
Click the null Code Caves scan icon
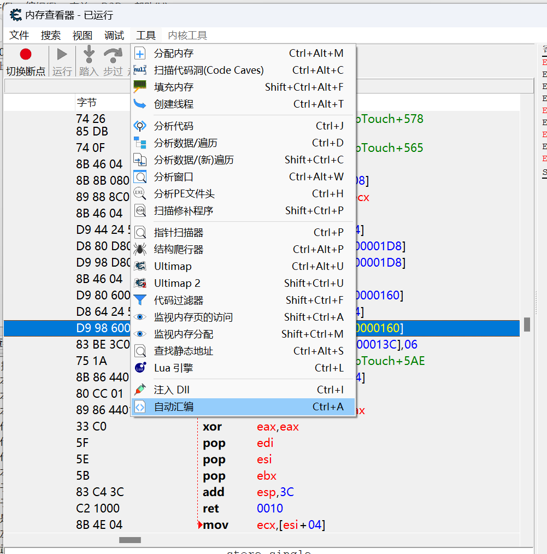point(140,70)
